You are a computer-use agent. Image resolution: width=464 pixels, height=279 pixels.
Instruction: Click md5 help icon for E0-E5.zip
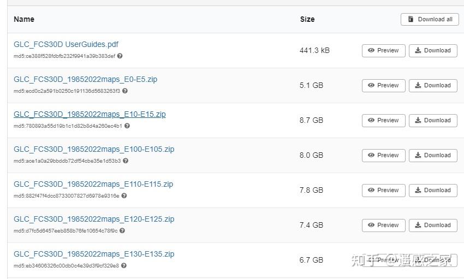(125, 91)
